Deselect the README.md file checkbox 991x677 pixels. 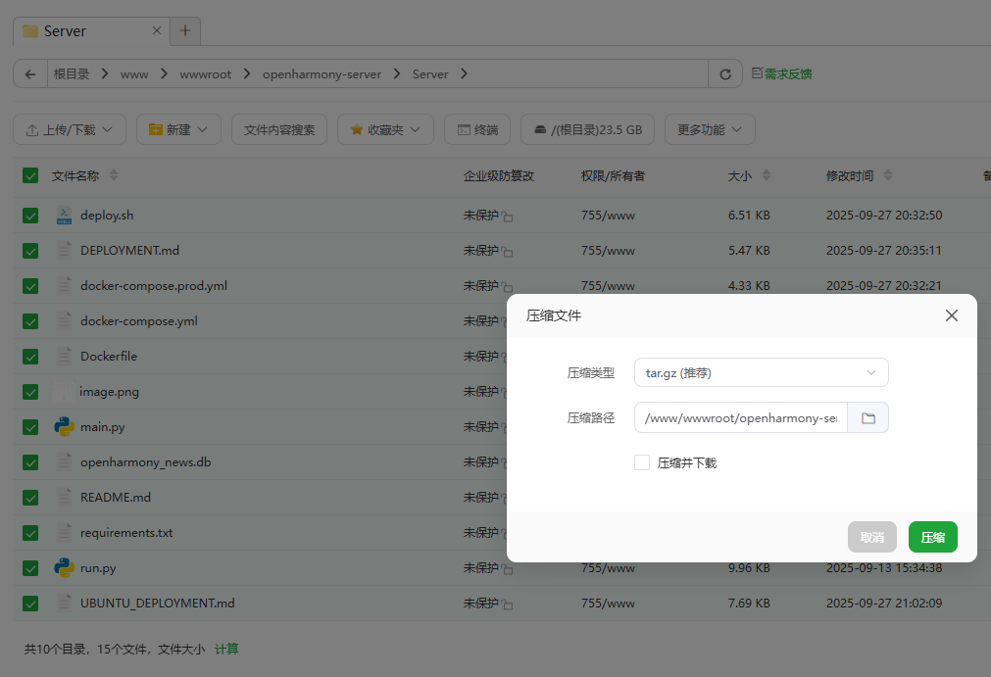coord(30,498)
